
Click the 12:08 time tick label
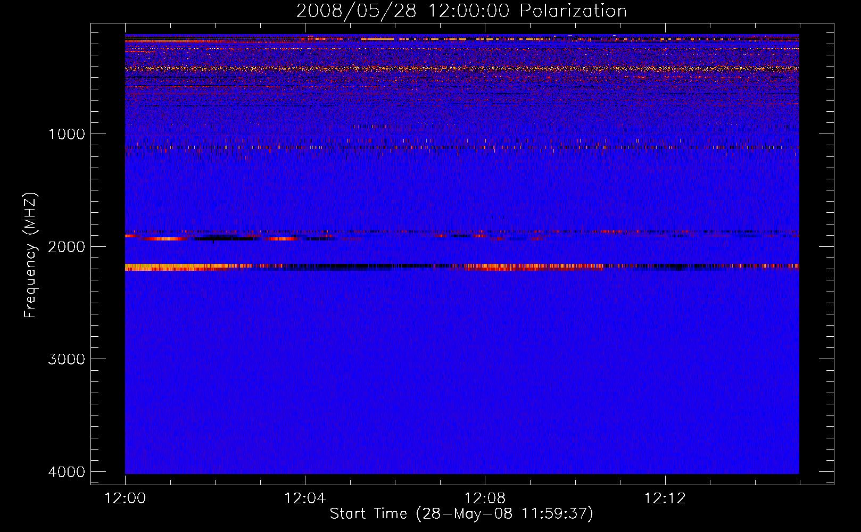(485, 498)
